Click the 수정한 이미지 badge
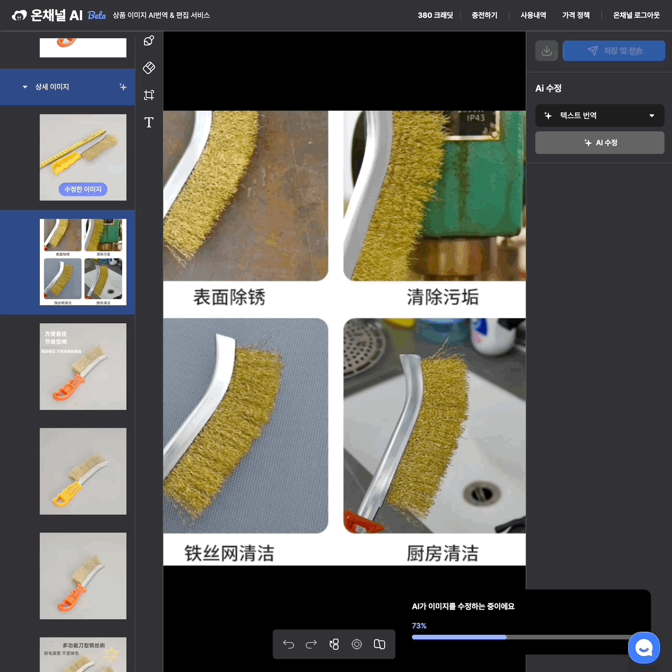This screenshot has width=672, height=672. pos(83,190)
